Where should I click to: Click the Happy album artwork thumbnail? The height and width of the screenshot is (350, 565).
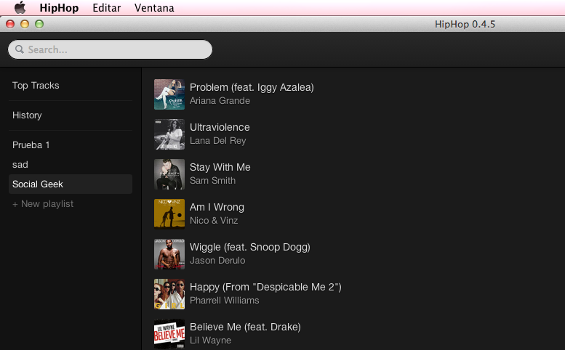point(169,294)
